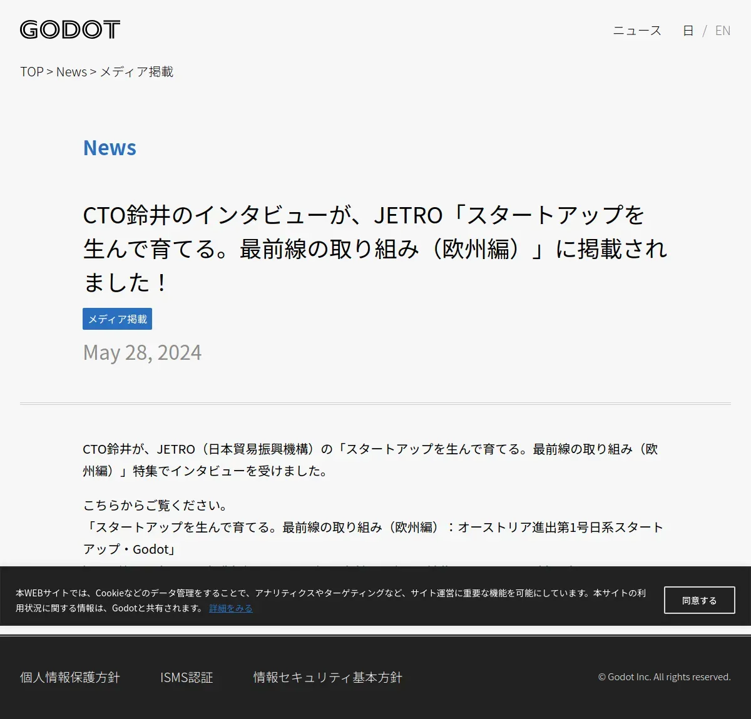
Task: Click the blue メディア掲載 category tag
Action: [x=117, y=319]
